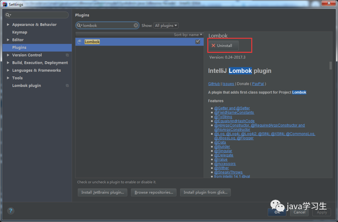Click Browse repositories button

tap(154, 192)
